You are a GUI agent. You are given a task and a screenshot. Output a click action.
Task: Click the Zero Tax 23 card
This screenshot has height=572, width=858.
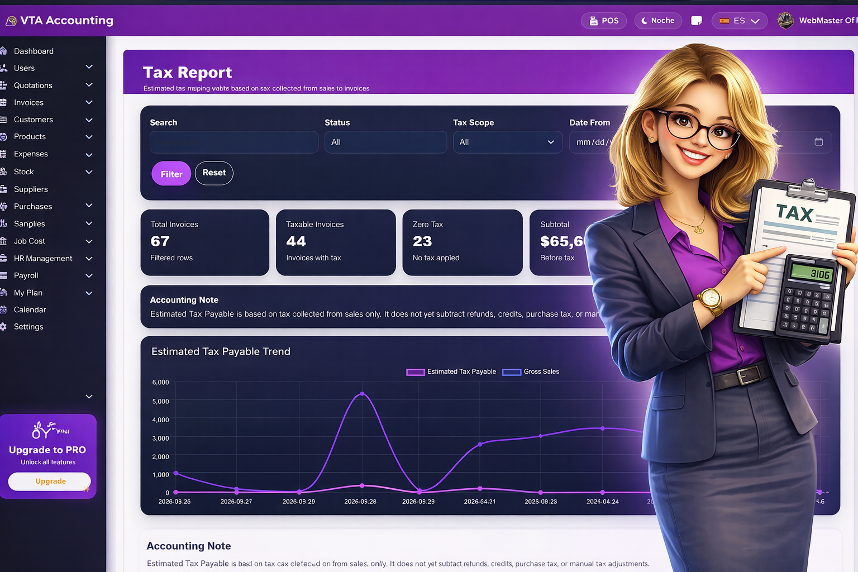[463, 242]
